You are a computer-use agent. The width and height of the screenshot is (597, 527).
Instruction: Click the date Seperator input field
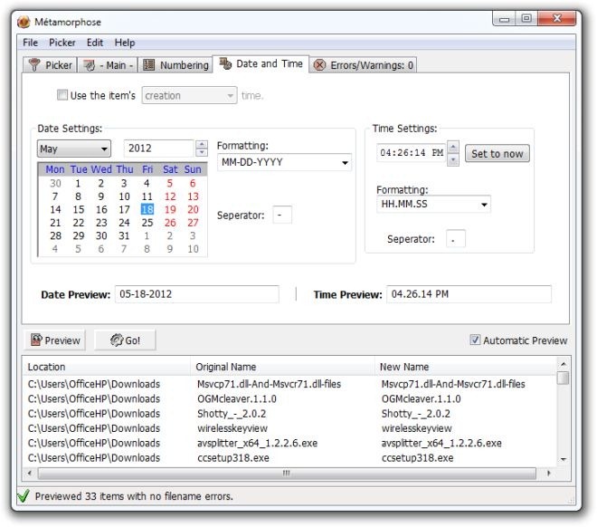(x=282, y=215)
